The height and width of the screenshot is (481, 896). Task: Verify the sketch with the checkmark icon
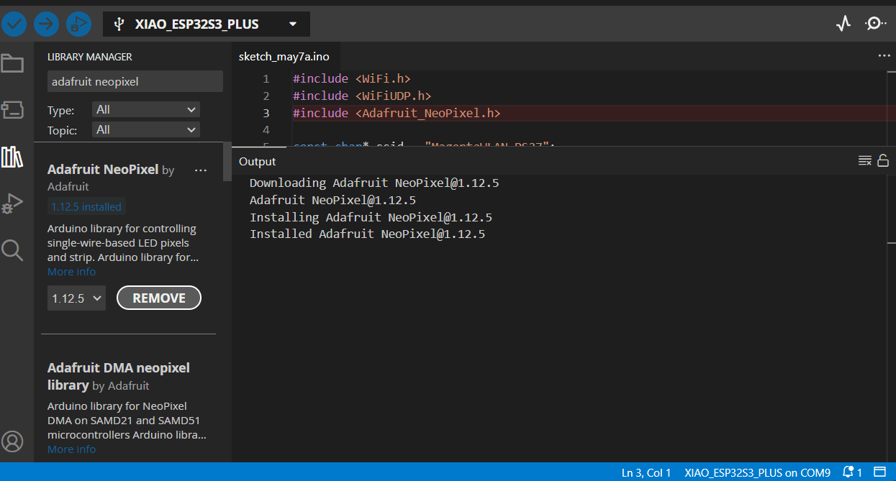click(14, 24)
